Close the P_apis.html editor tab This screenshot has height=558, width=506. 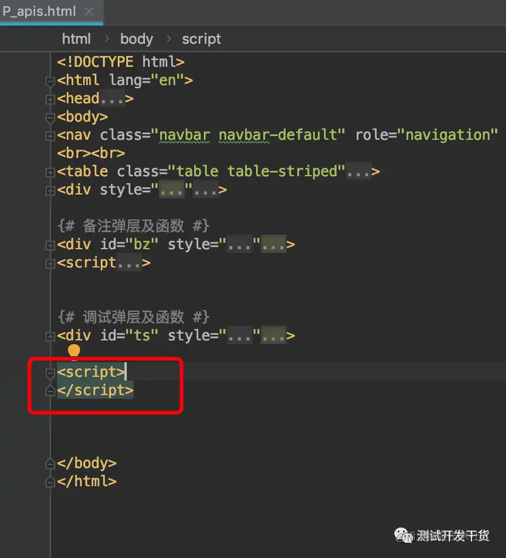click(x=89, y=12)
